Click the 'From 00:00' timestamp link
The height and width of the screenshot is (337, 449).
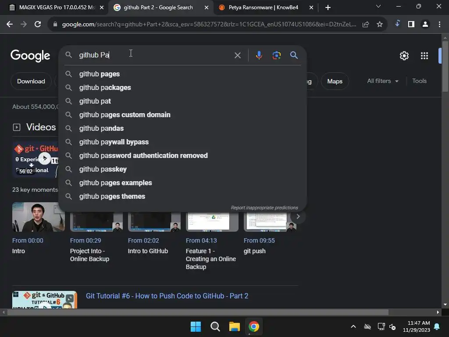(x=28, y=240)
